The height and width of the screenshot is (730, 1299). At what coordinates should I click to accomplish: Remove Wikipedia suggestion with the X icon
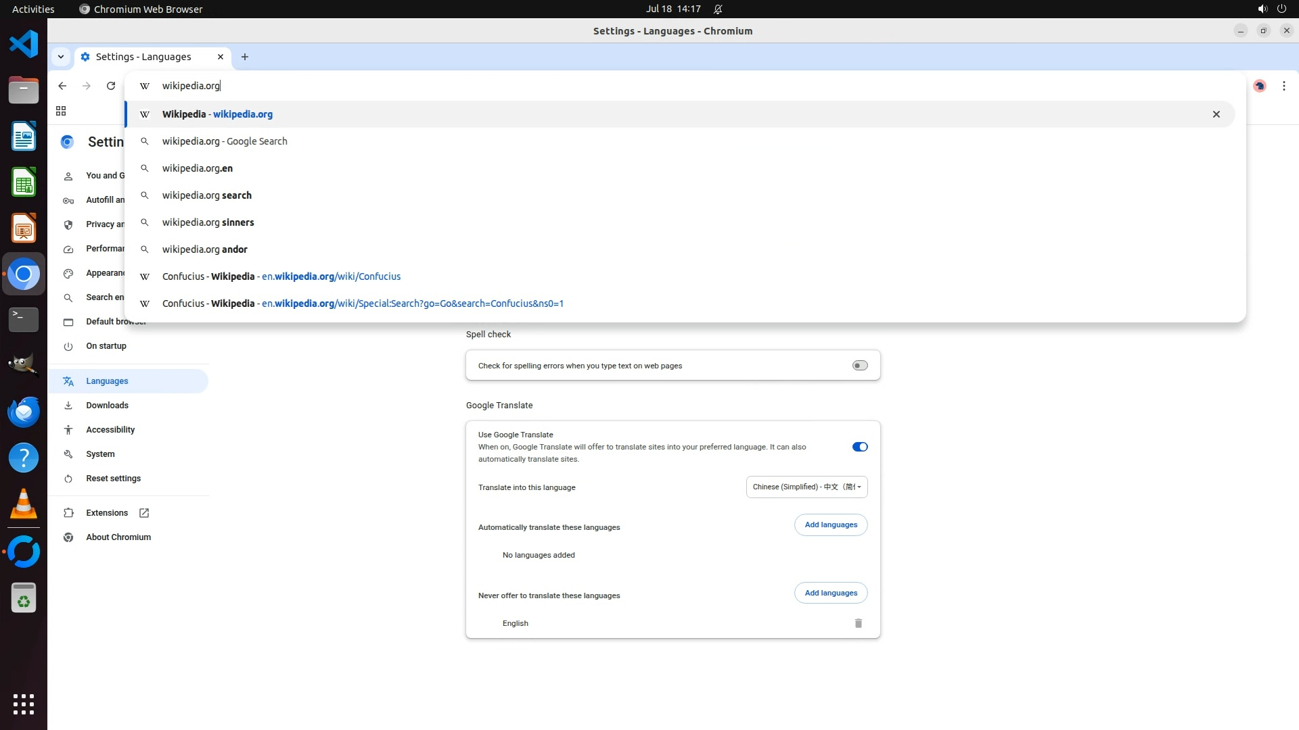[x=1216, y=114]
